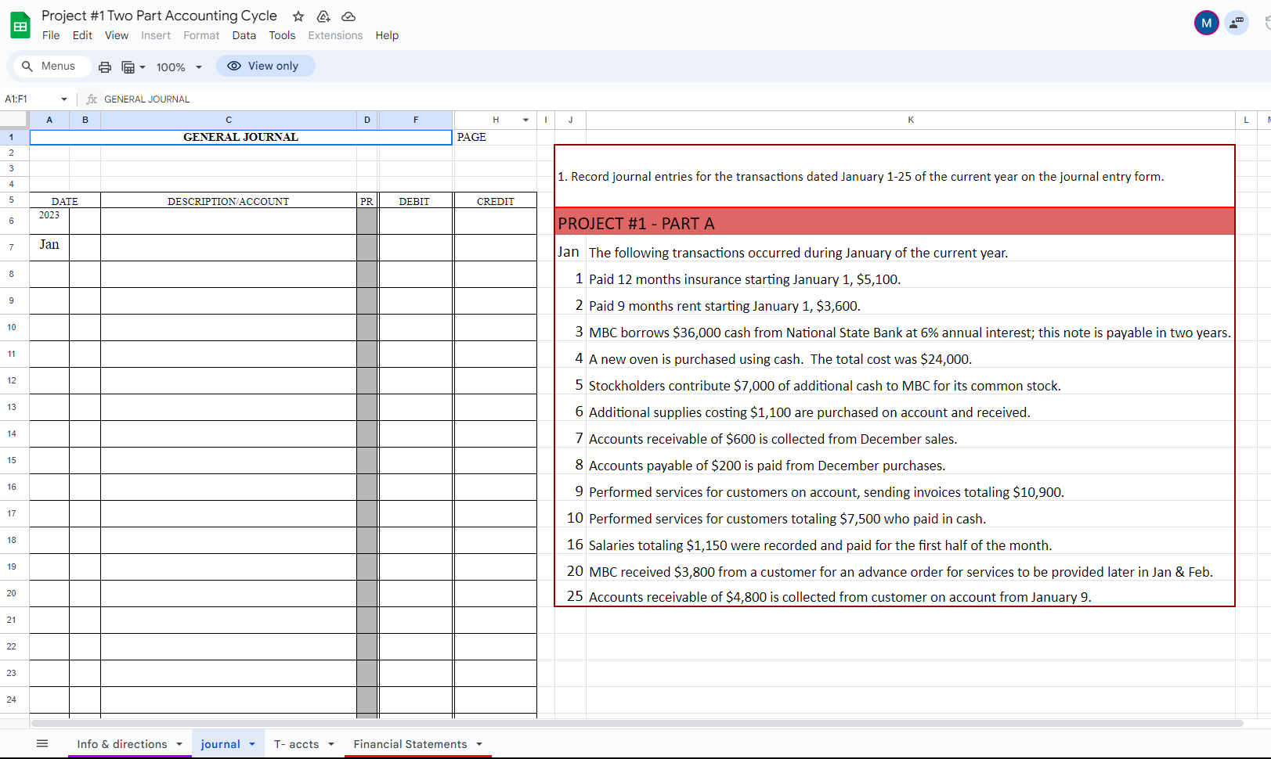1271x759 pixels.
Task: Click the account avatar M
Action: pyautogui.click(x=1206, y=23)
